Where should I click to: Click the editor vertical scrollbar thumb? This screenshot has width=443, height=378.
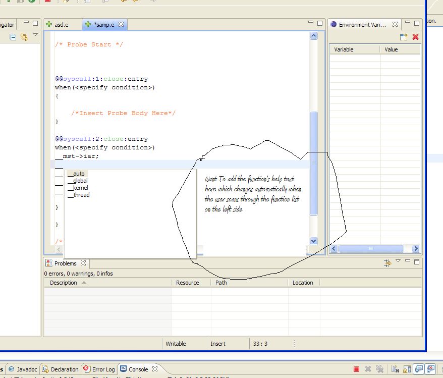(314, 164)
